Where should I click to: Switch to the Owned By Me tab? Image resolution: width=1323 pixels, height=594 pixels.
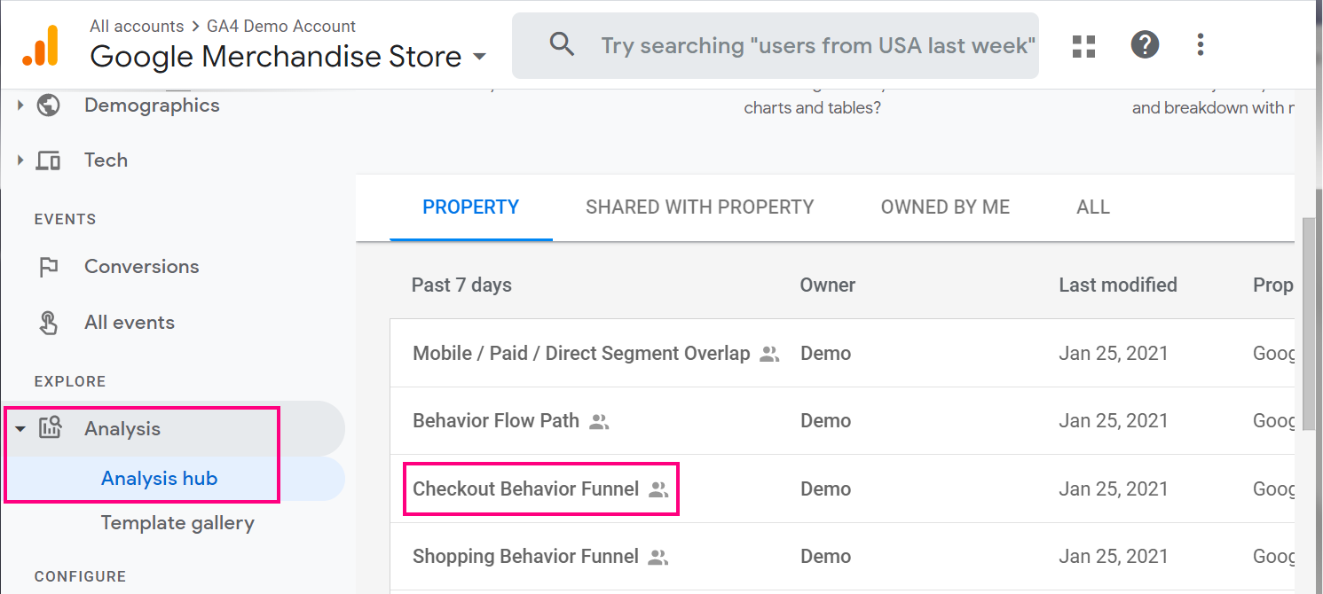pyautogui.click(x=945, y=207)
